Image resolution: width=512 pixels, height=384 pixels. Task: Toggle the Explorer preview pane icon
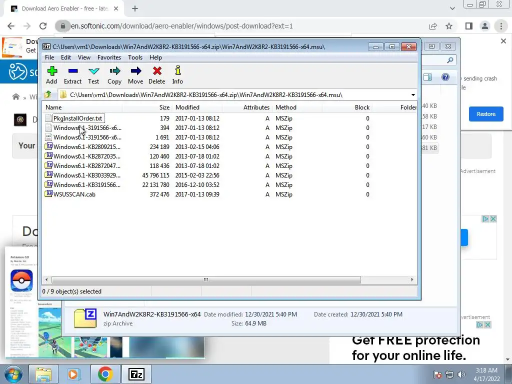[x=427, y=77]
